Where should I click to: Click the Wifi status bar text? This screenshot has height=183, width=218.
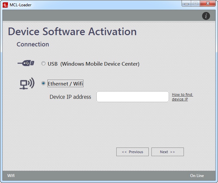(x=11, y=176)
